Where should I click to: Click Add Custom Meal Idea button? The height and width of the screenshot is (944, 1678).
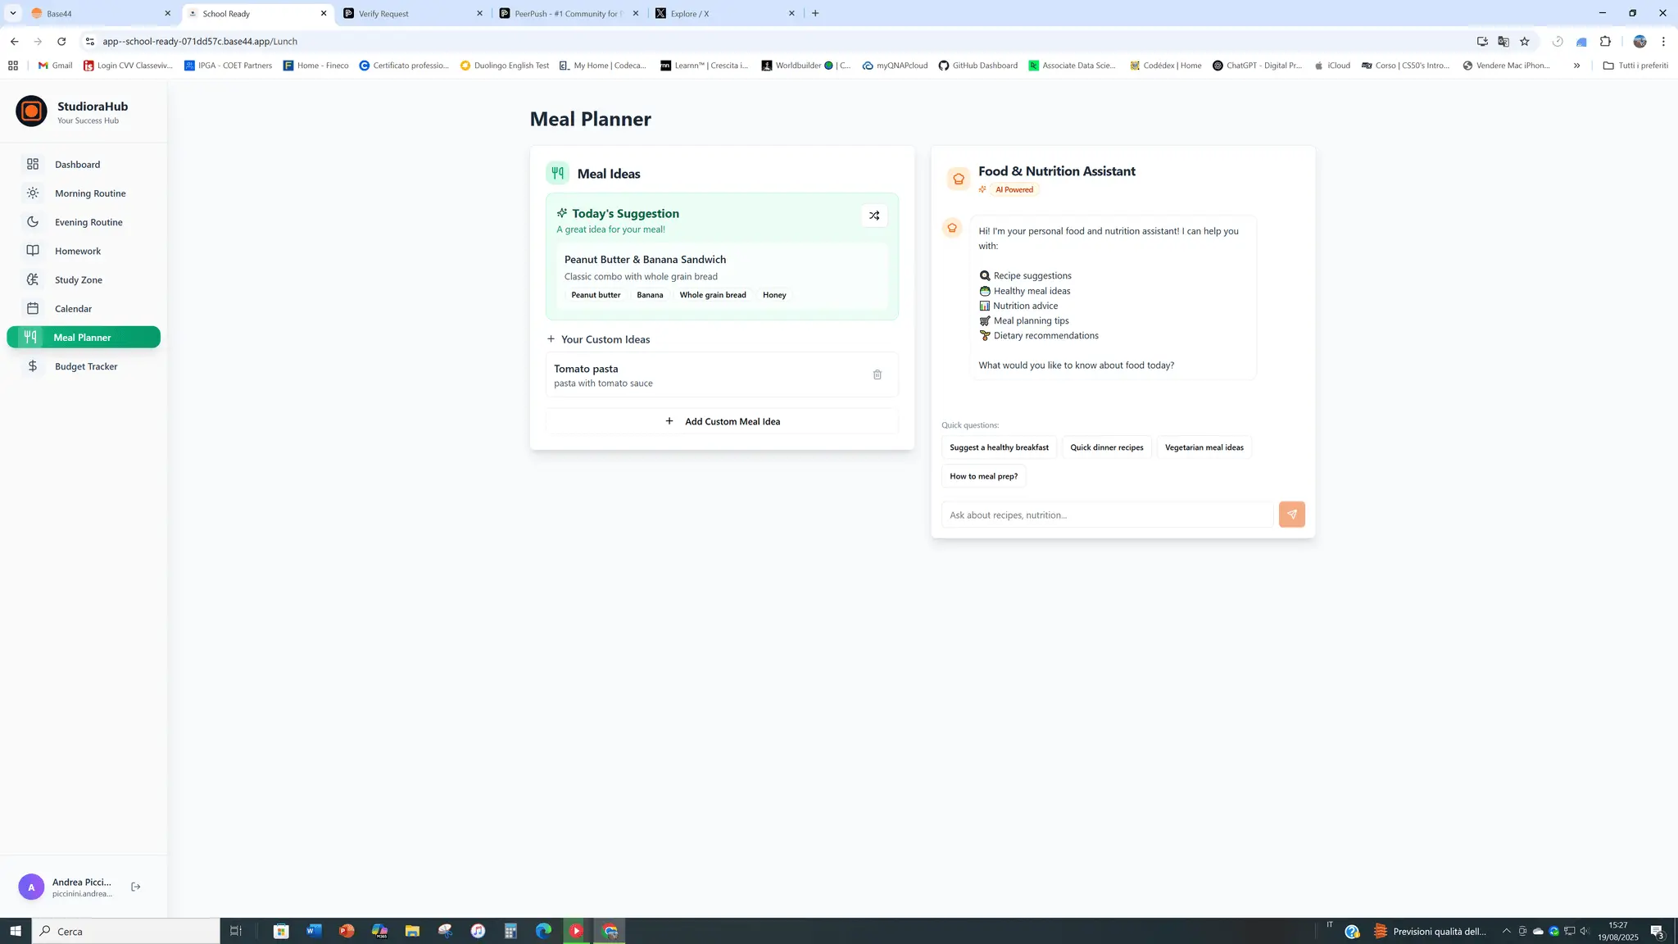point(722,421)
